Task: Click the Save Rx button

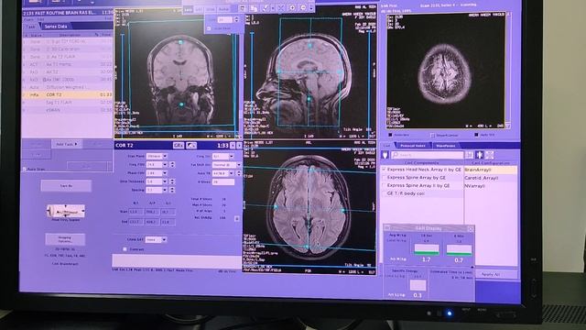Action: 66,186
